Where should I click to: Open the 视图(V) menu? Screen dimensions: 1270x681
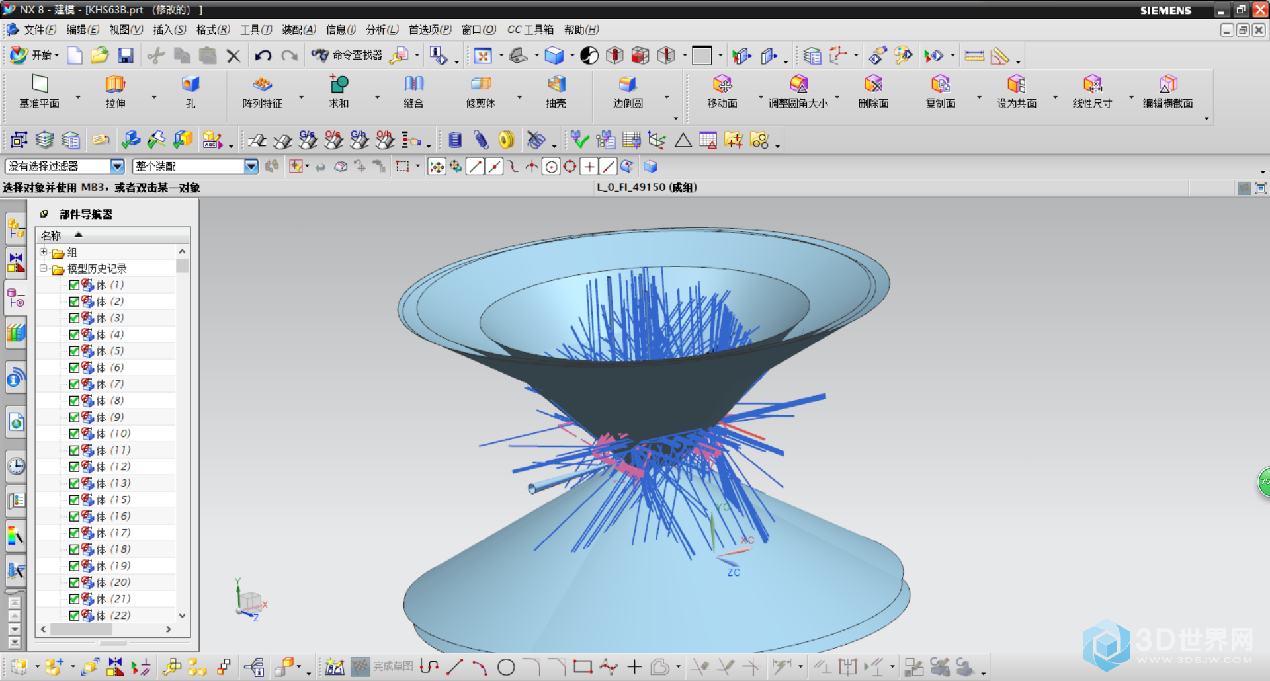(x=126, y=30)
